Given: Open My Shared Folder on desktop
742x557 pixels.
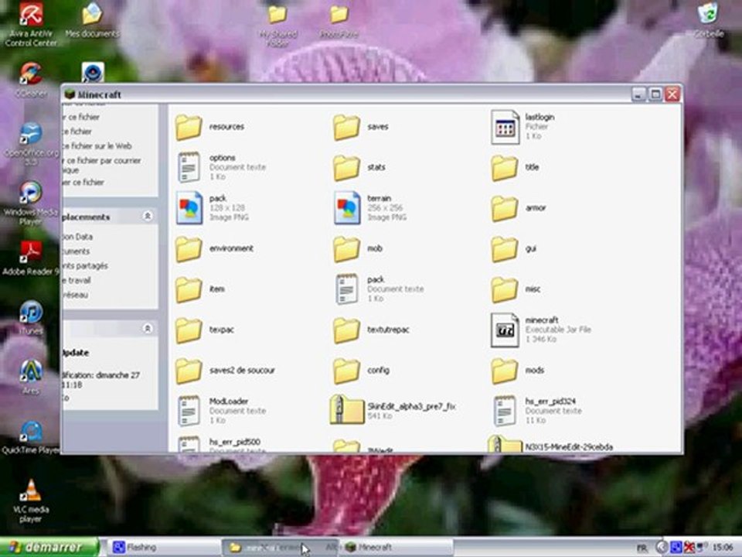Looking at the screenshot, I should [277, 26].
